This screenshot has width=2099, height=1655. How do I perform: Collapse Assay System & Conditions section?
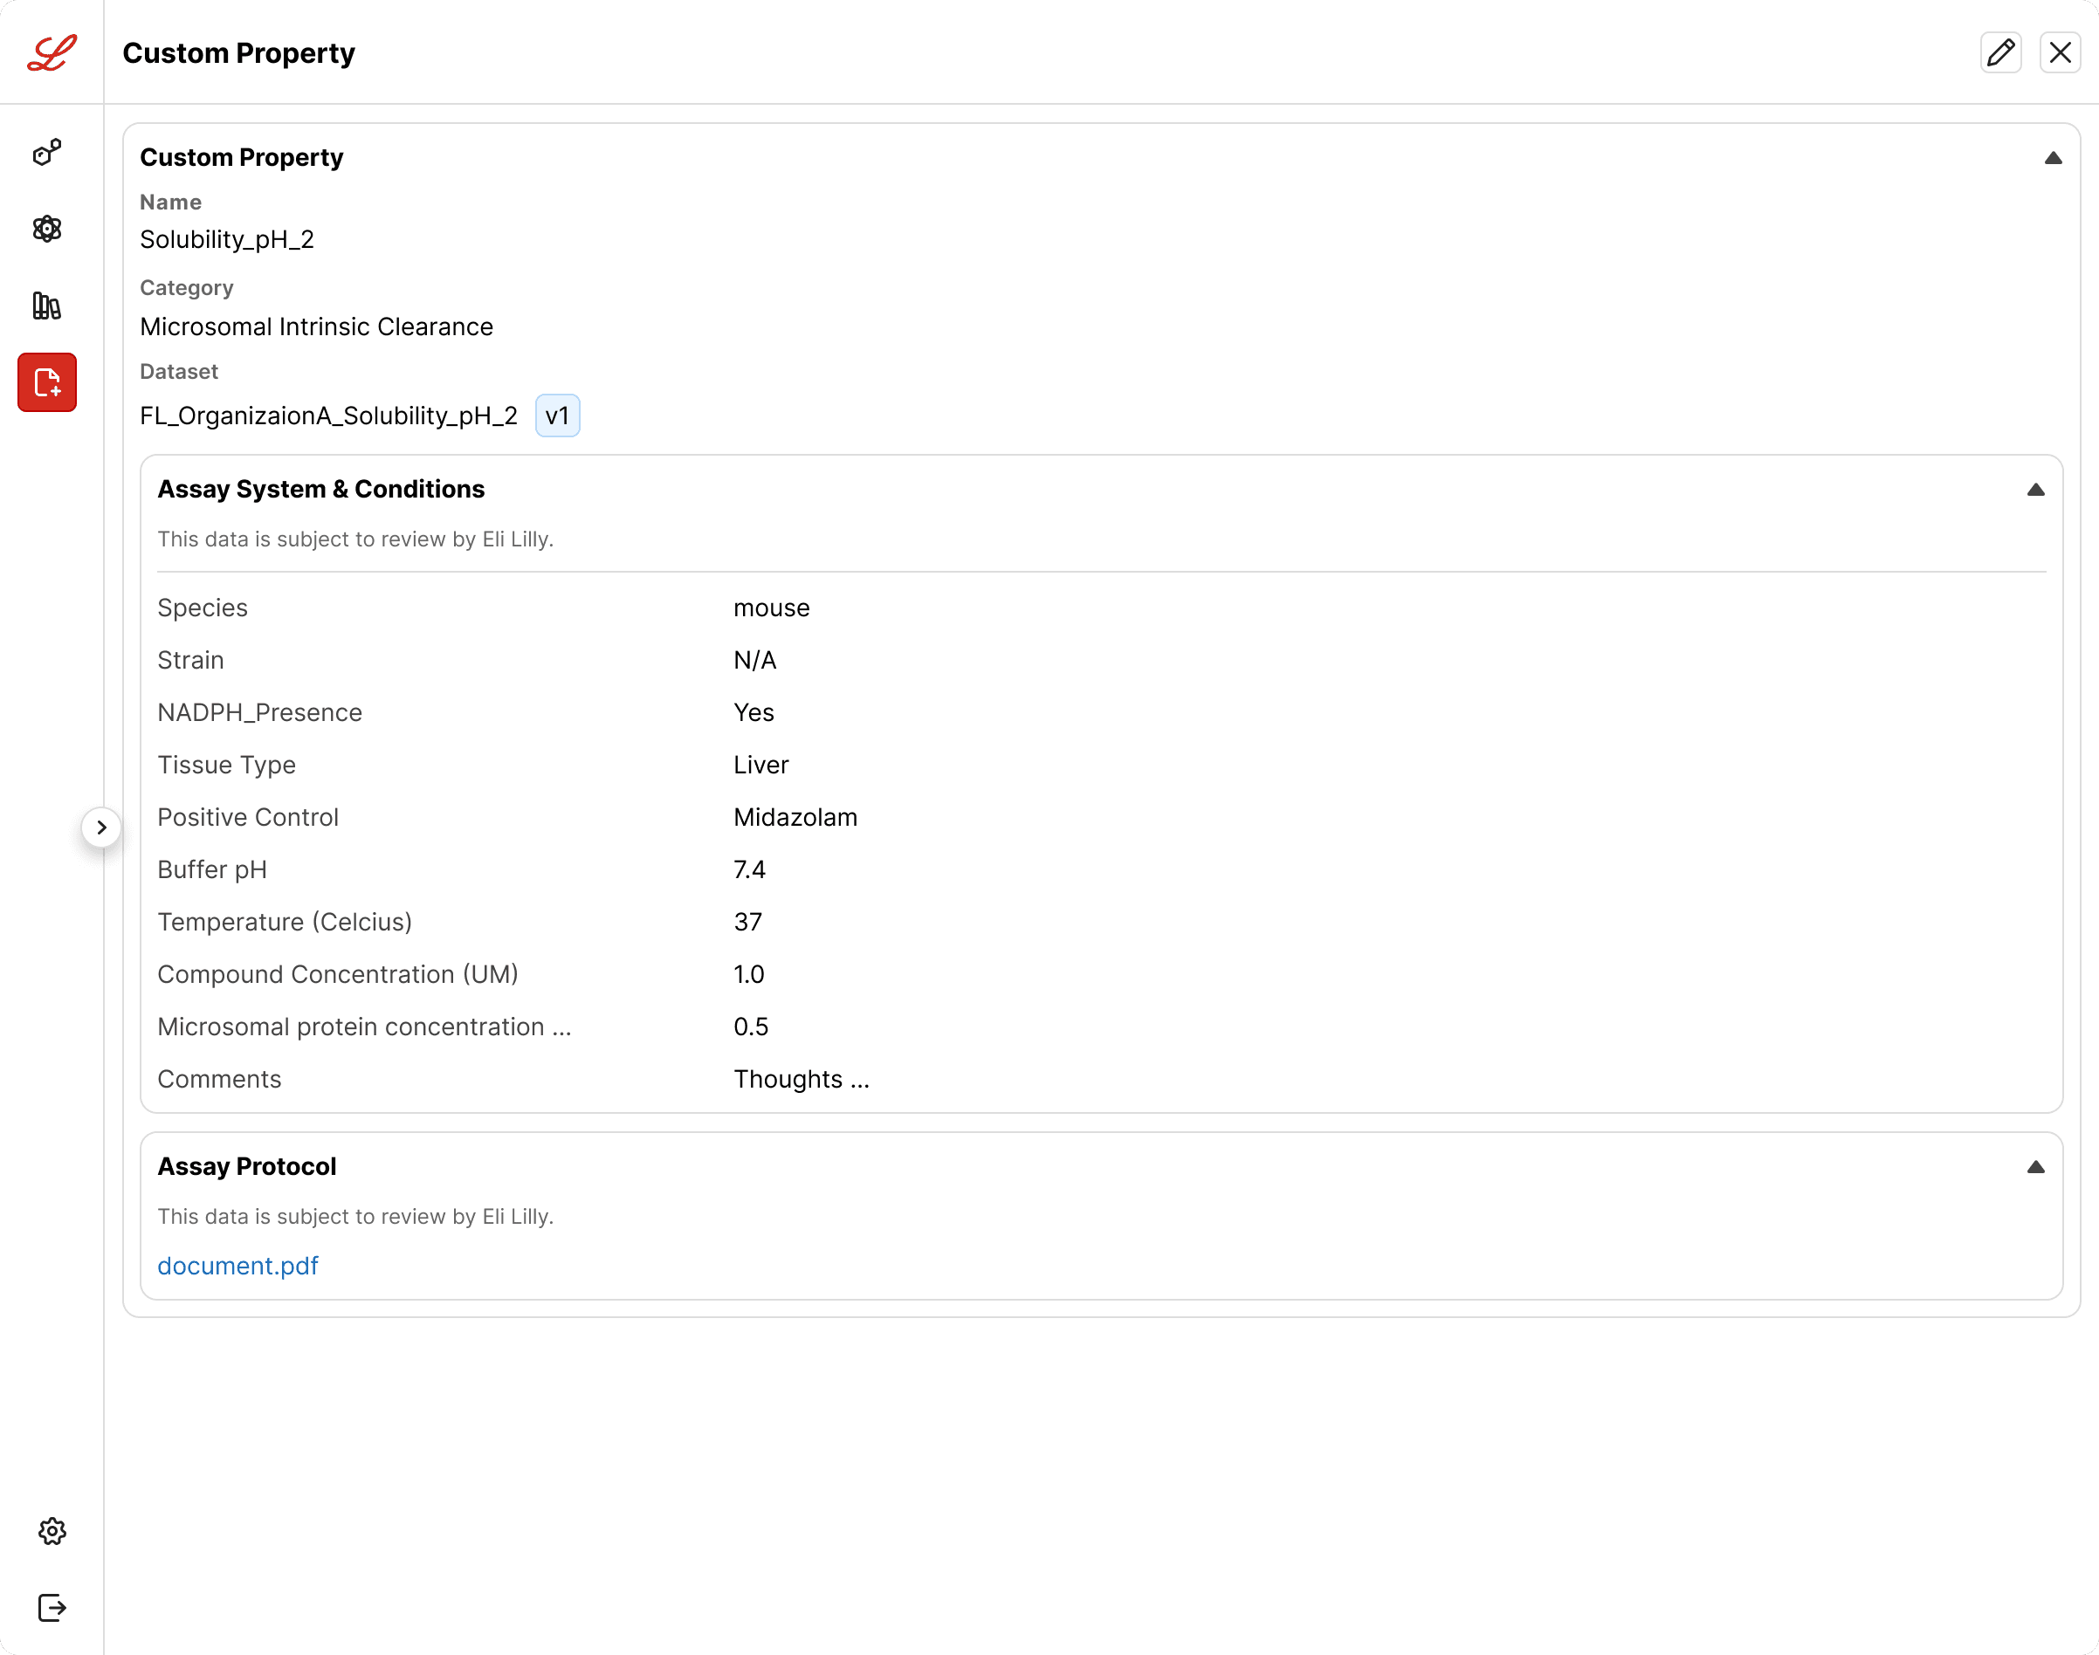2036,491
